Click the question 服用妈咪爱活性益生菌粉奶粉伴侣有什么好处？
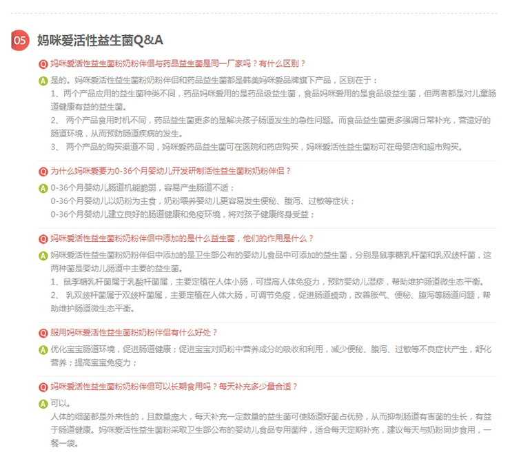The width and height of the screenshot is (510, 461). (134, 333)
